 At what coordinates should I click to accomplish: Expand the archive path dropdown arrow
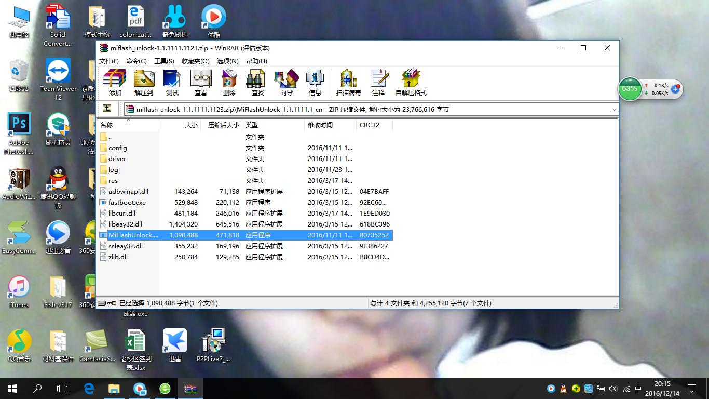coord(614,110)
